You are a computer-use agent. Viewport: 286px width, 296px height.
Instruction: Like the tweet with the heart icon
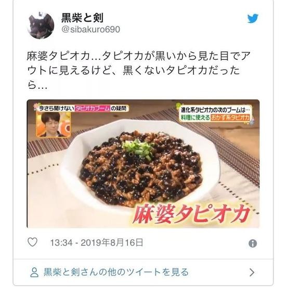click(33, 242)
